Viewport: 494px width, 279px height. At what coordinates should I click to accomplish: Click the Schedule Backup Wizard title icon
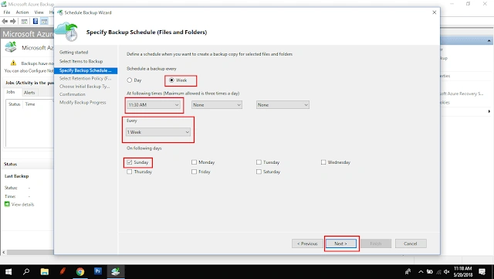(60, 12)
